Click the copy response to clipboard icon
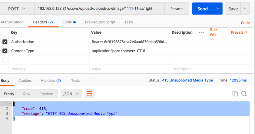Viewport: 255px width, 134px height. pos(235,94)
